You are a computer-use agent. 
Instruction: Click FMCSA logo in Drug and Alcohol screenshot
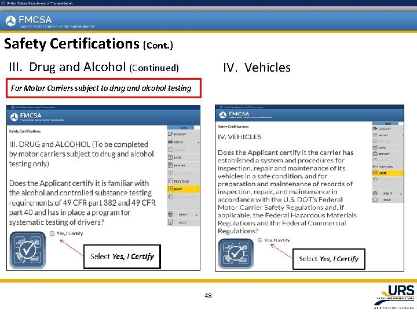click(26, 116)
